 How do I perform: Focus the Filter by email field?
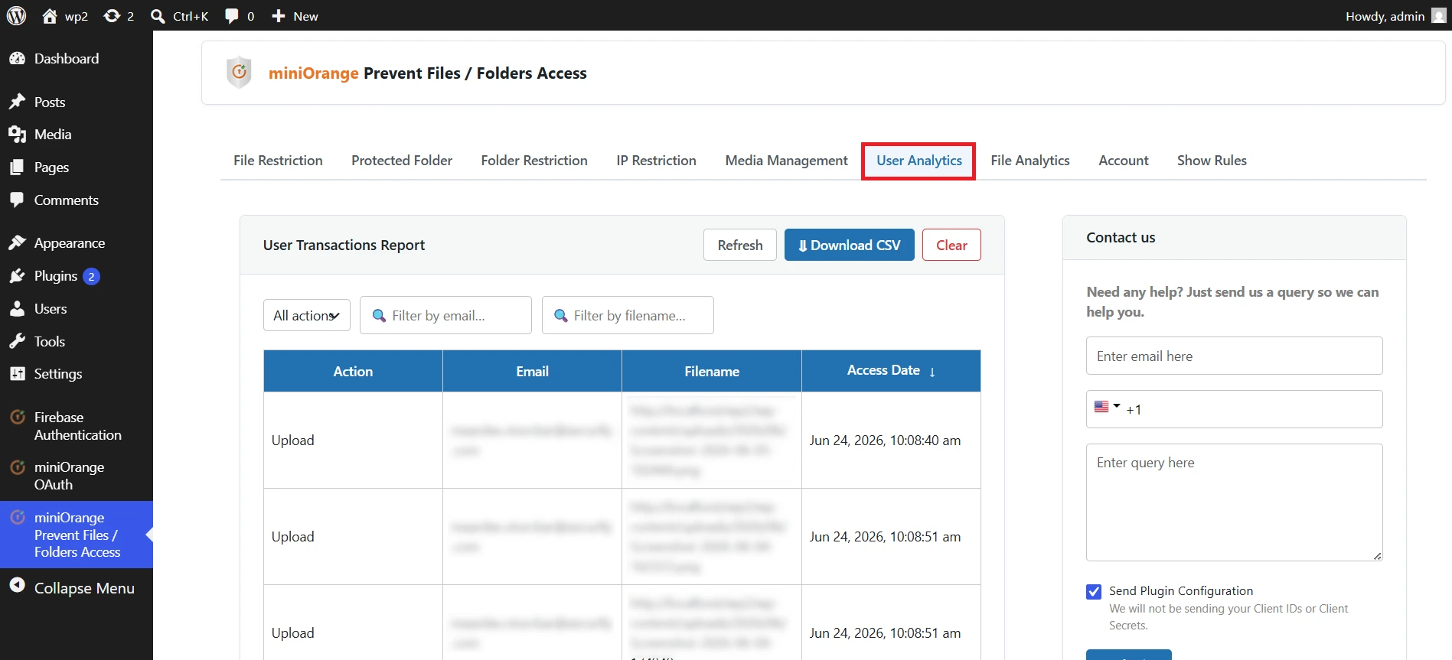click(445, 315)
